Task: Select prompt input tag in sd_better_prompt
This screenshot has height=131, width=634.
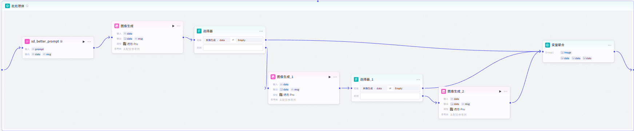Action: (38, 49)
